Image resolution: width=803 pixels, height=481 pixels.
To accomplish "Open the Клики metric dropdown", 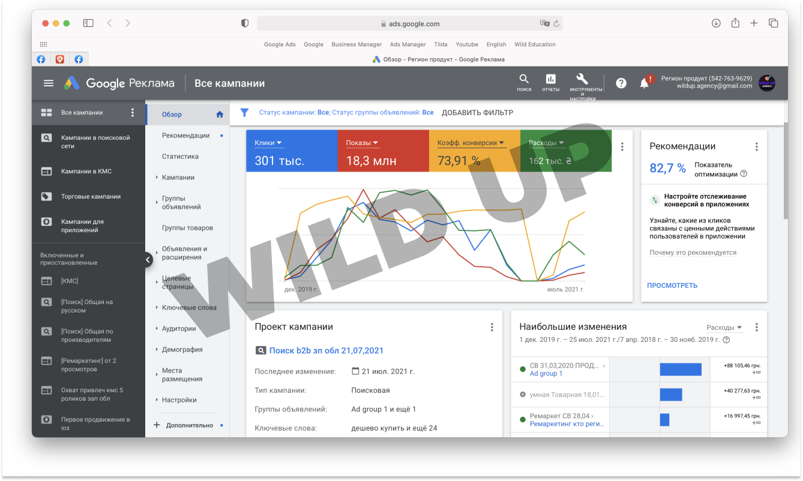I will click(x=268, y=143).
